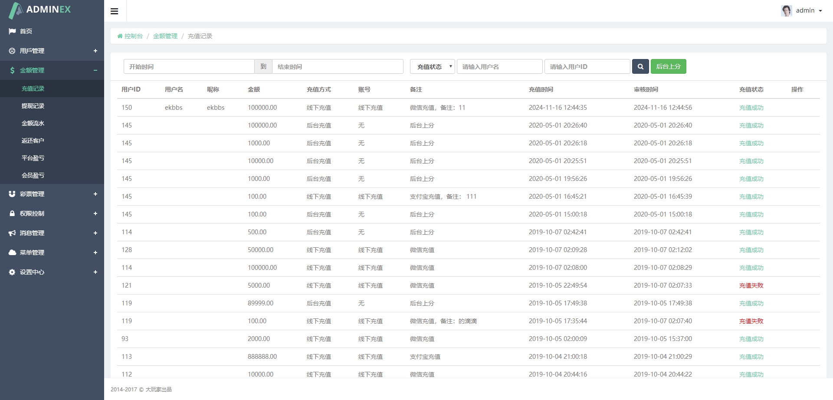Click the ADMINEX logo

40,10
